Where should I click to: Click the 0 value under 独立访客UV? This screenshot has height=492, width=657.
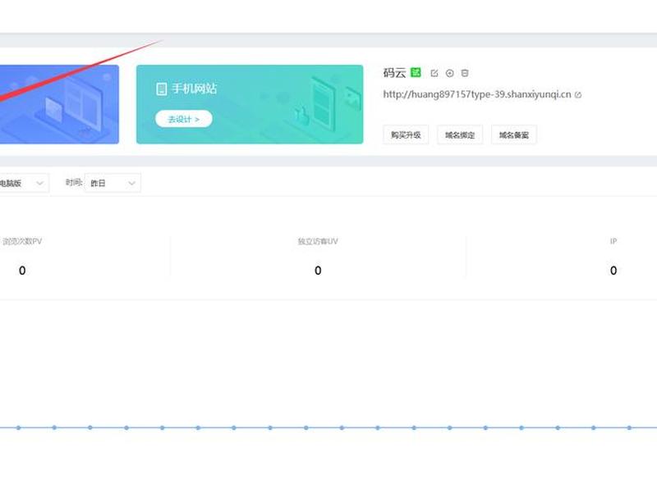pyautogui.click(x=318, y=271)
